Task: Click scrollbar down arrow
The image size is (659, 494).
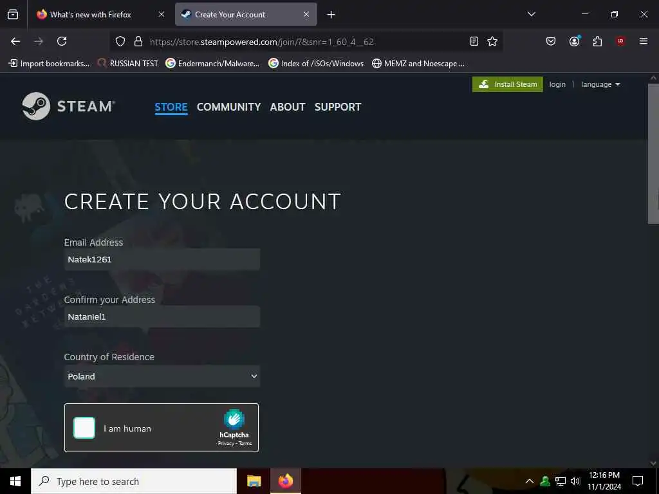Action: click(653, 463)
